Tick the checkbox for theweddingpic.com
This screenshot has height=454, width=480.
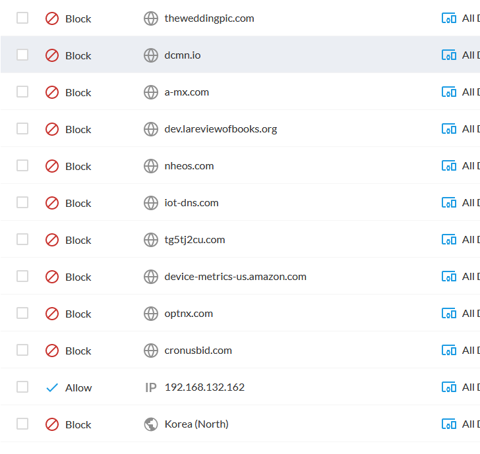22,18
